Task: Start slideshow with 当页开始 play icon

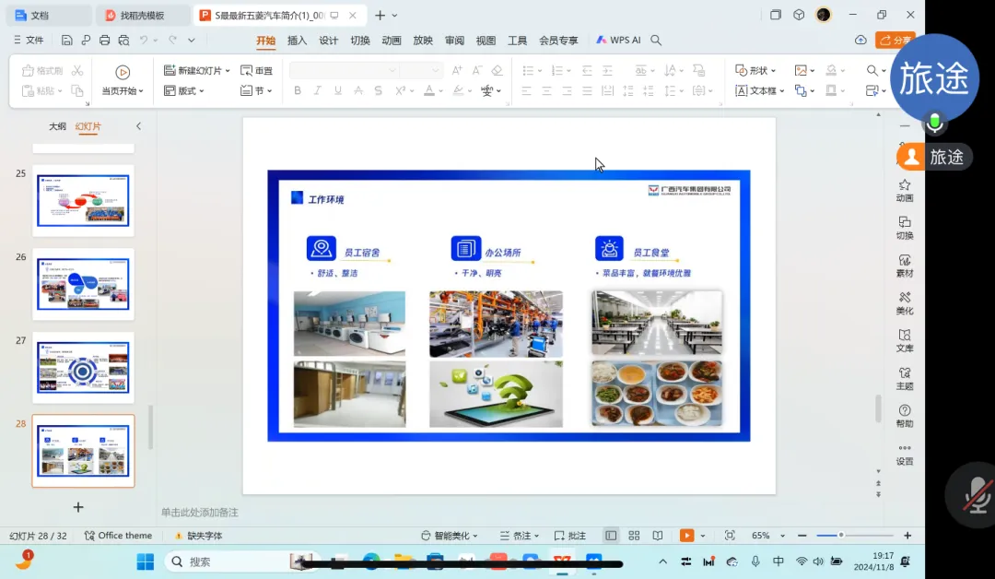Action: pos(123,73)
